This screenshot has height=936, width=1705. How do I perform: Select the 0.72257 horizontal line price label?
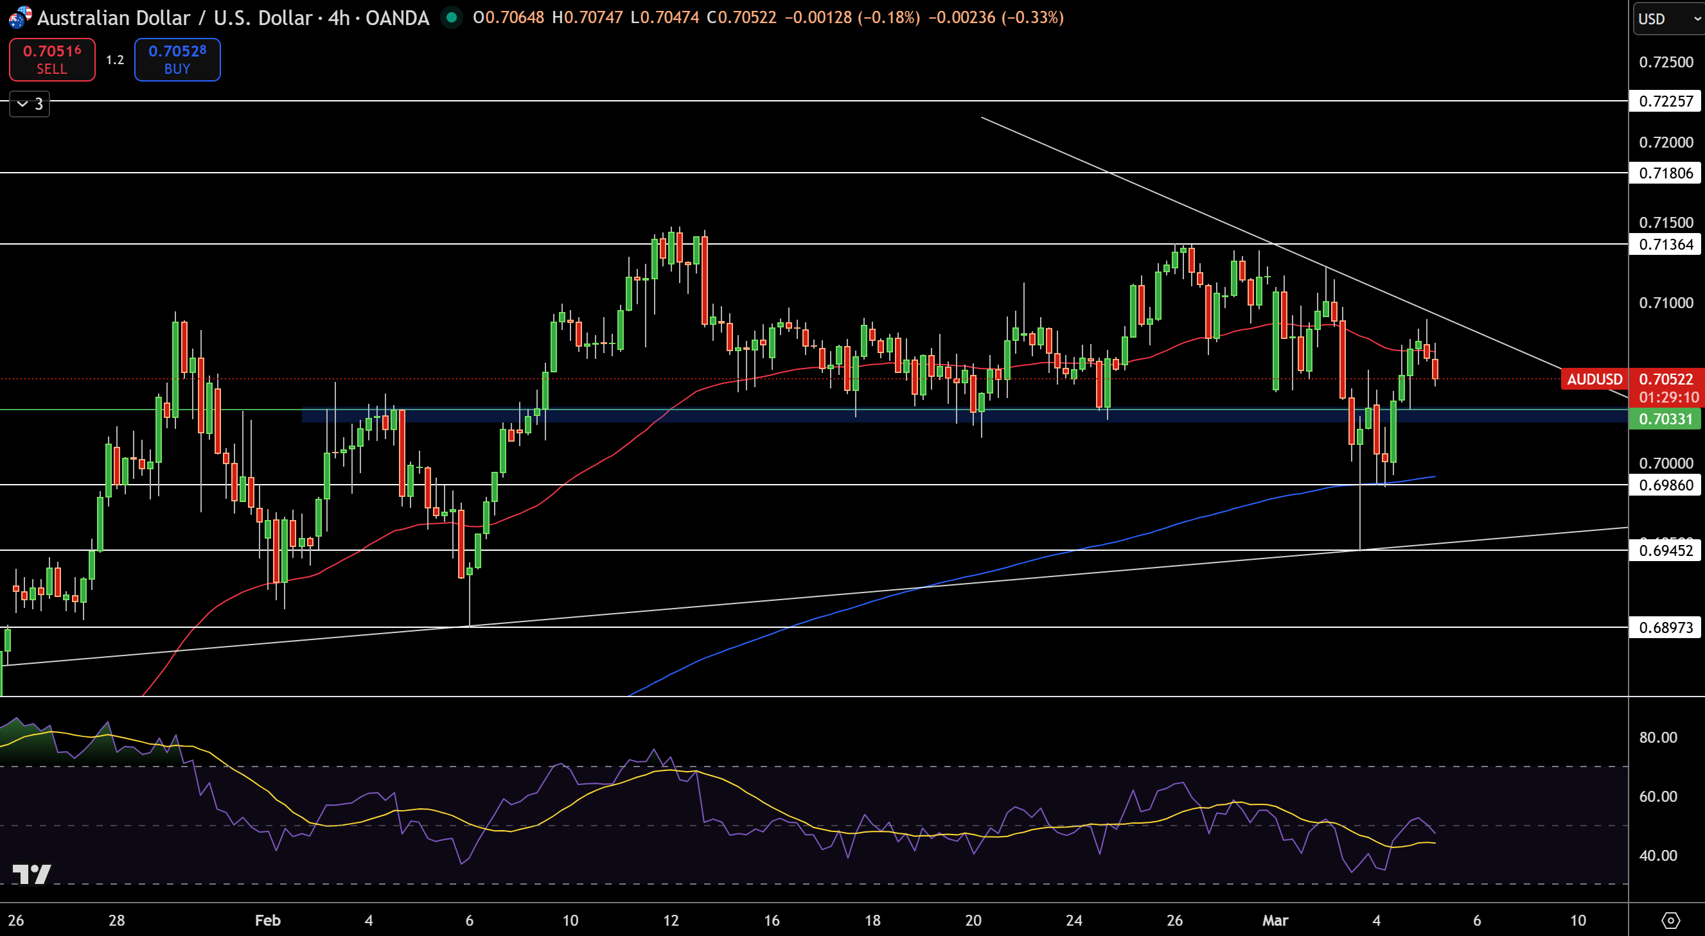pos(1665,101)
